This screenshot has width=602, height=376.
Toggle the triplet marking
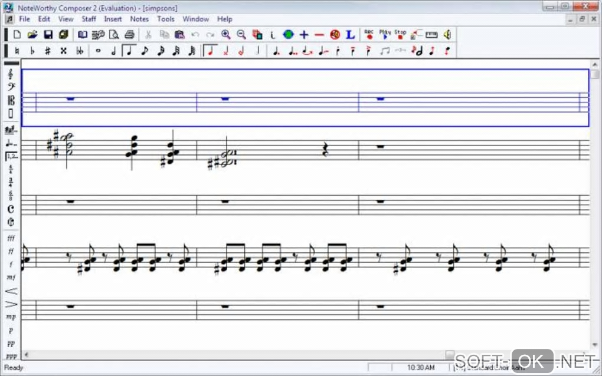400,51
